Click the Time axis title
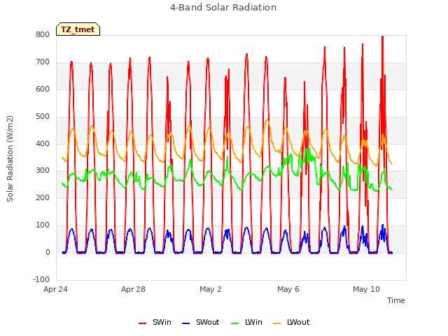The image size is (448, 336). click(396, 300)
